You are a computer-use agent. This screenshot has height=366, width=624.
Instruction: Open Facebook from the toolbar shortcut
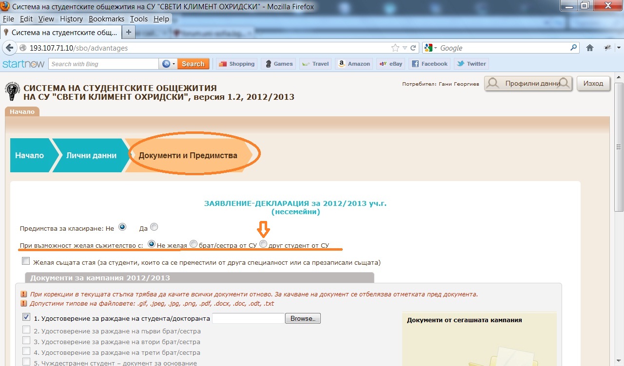(x=429, y=64)
